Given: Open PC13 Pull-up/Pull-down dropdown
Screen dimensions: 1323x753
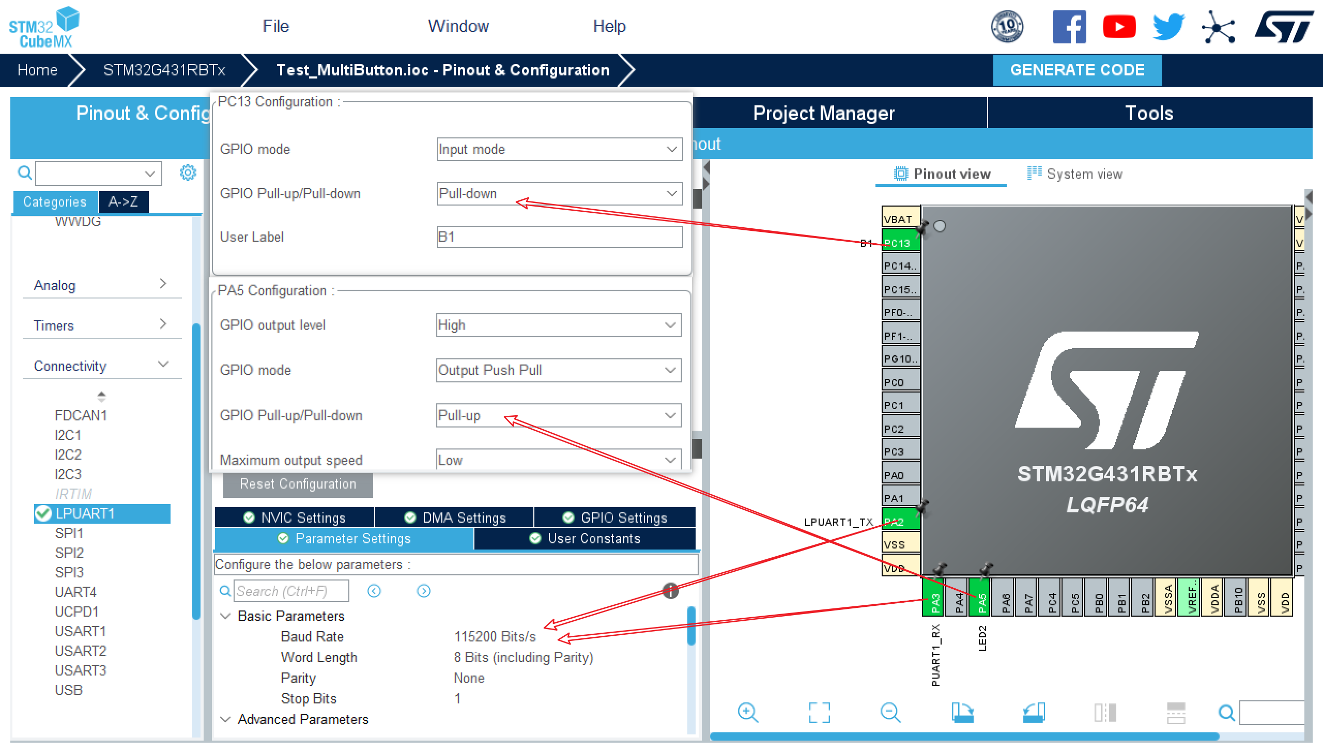Looking at the screenshot, I should coord(559,194).
